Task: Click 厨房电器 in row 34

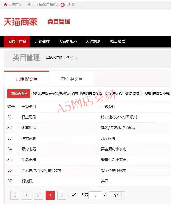Action: click(29, 149)
